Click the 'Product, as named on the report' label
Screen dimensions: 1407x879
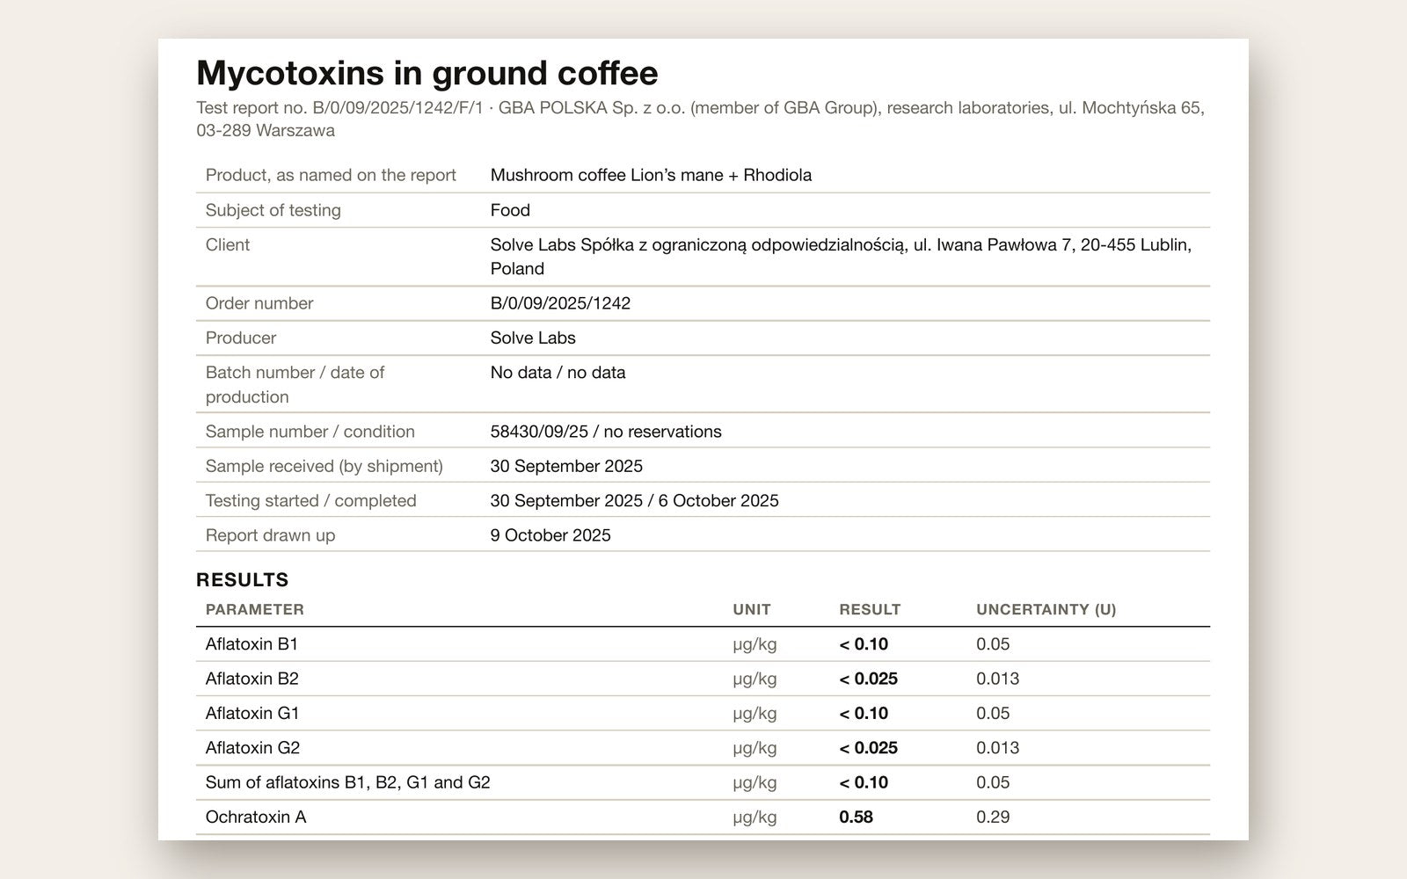pyautogui.click(x=331, y=175)
